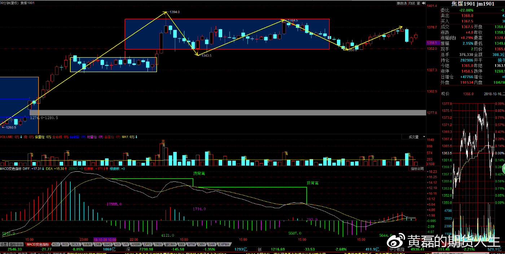Switch to the KDJ indicator tab
The image size is (505, 254).
point(56,244)
